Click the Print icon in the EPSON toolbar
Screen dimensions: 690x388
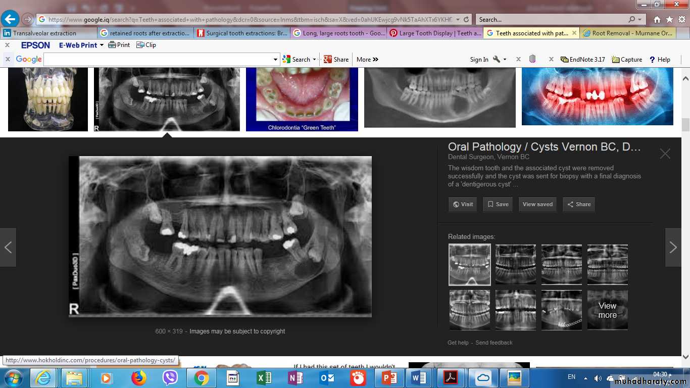point(119,45)
